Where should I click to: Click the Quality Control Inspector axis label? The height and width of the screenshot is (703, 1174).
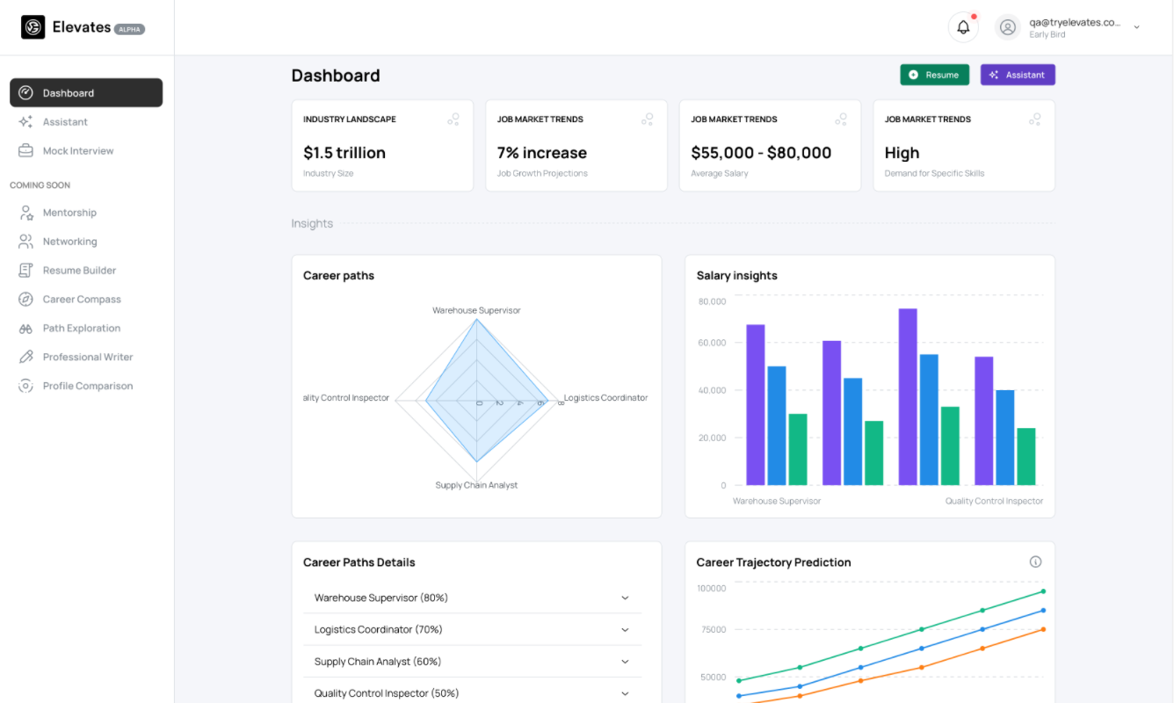(994, 501)
